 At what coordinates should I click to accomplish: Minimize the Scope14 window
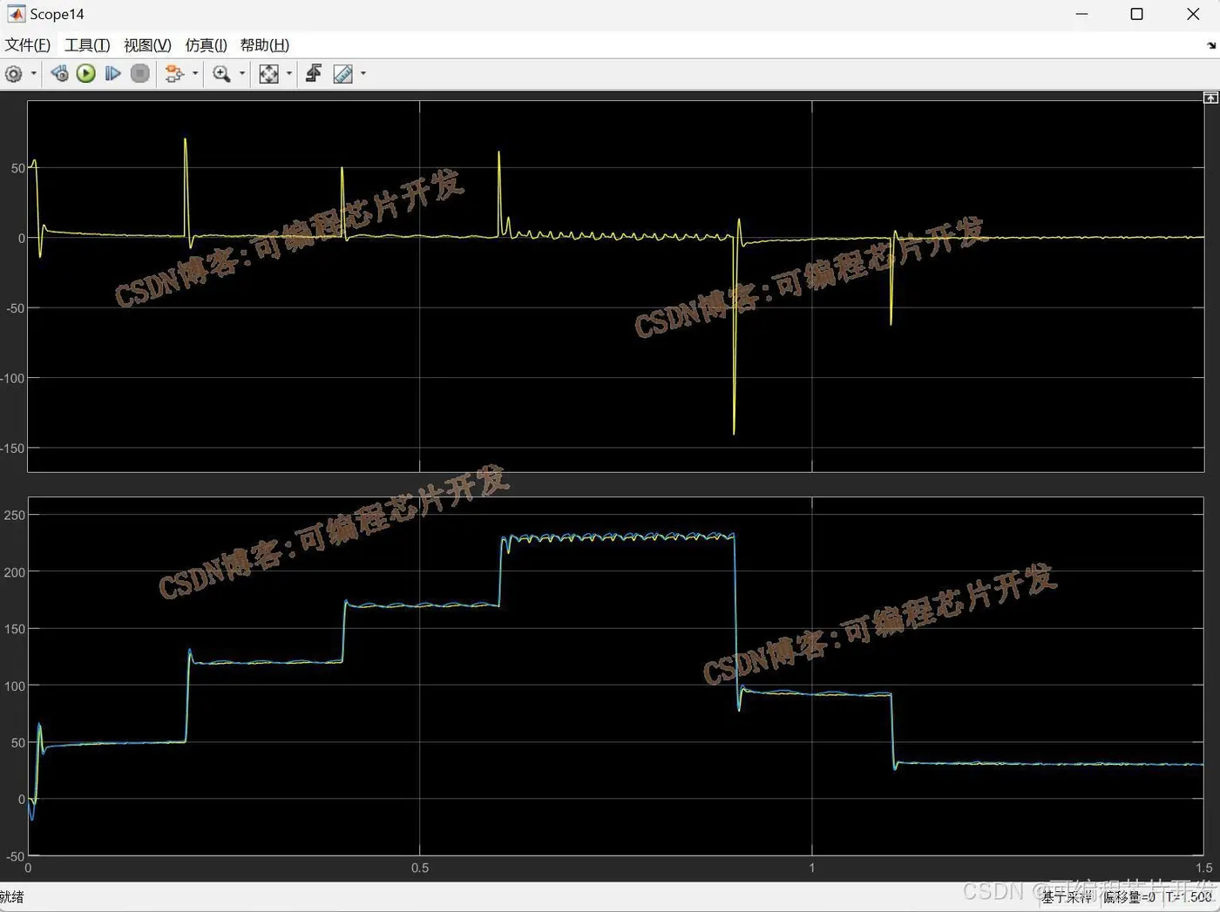point(1081,14)
